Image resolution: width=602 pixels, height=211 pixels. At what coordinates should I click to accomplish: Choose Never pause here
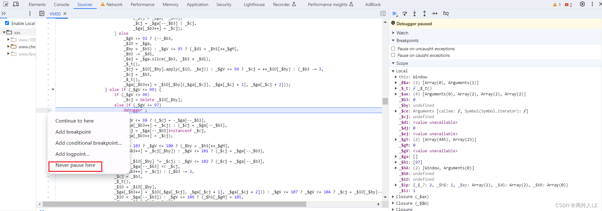75,166
